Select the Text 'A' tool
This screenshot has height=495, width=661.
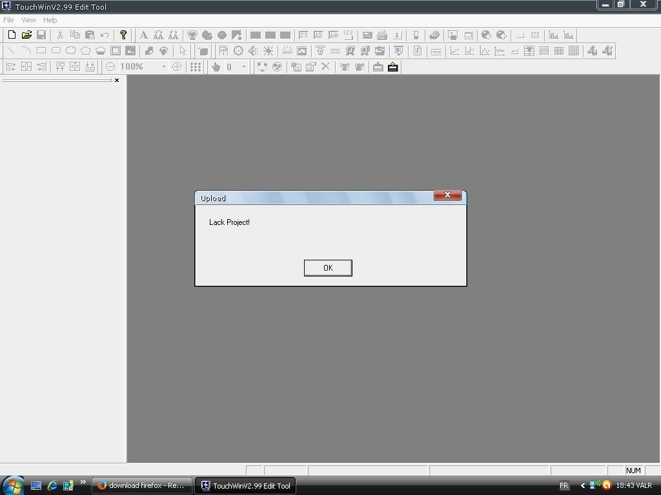click(144, 35)
